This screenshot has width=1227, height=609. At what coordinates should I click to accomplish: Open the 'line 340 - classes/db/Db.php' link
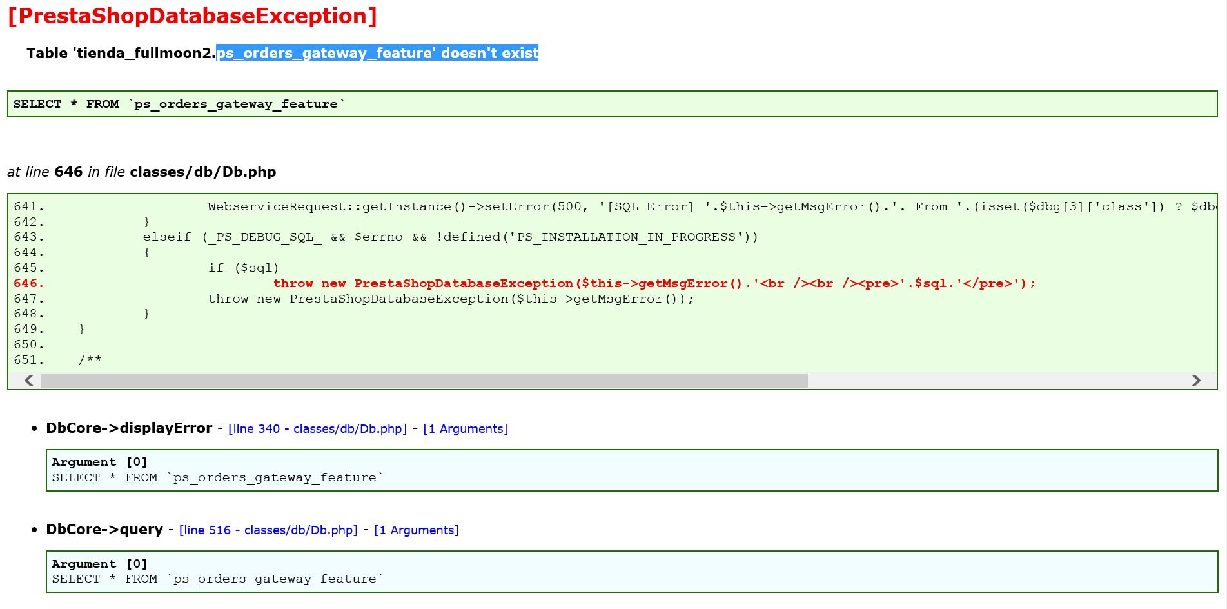[317, 429]
